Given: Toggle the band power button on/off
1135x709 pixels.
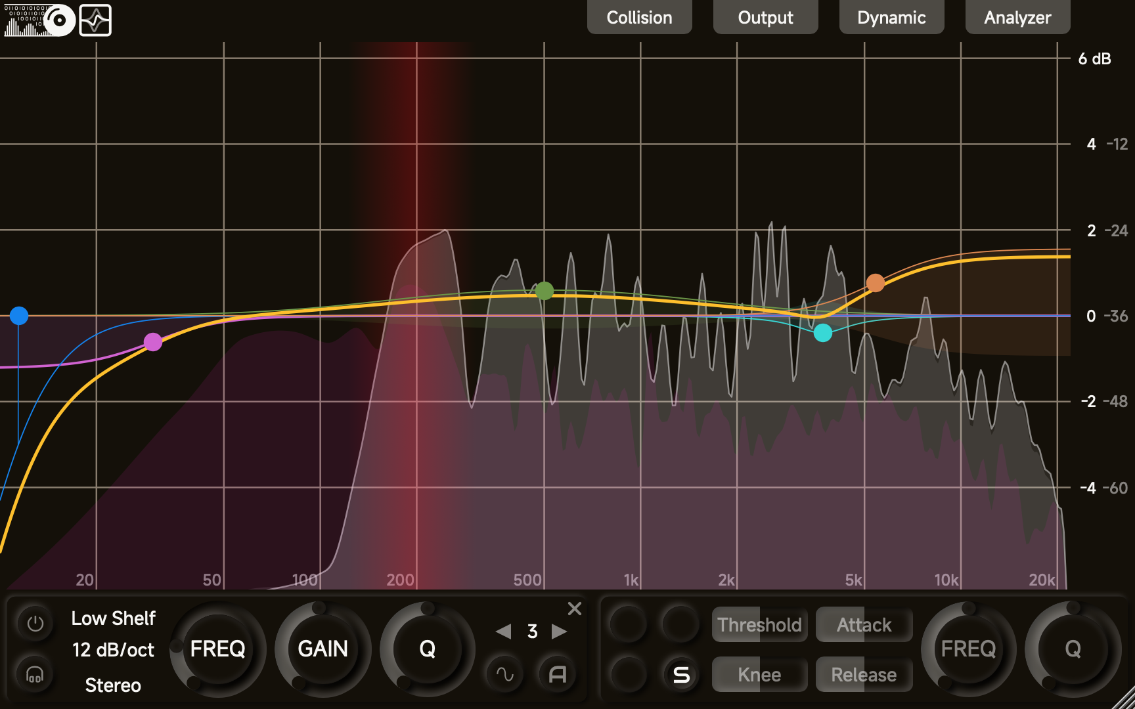Looking at the screenshot, I should coord(34,624).
